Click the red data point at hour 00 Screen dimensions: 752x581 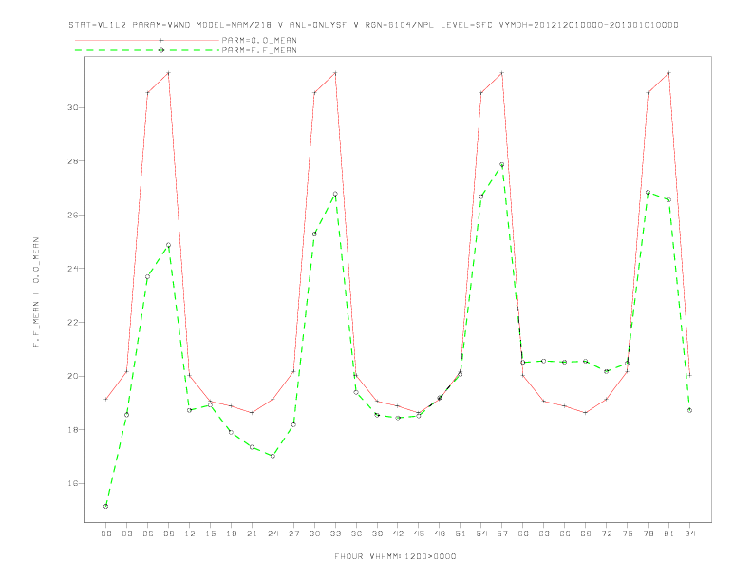(x=106, y=399)
